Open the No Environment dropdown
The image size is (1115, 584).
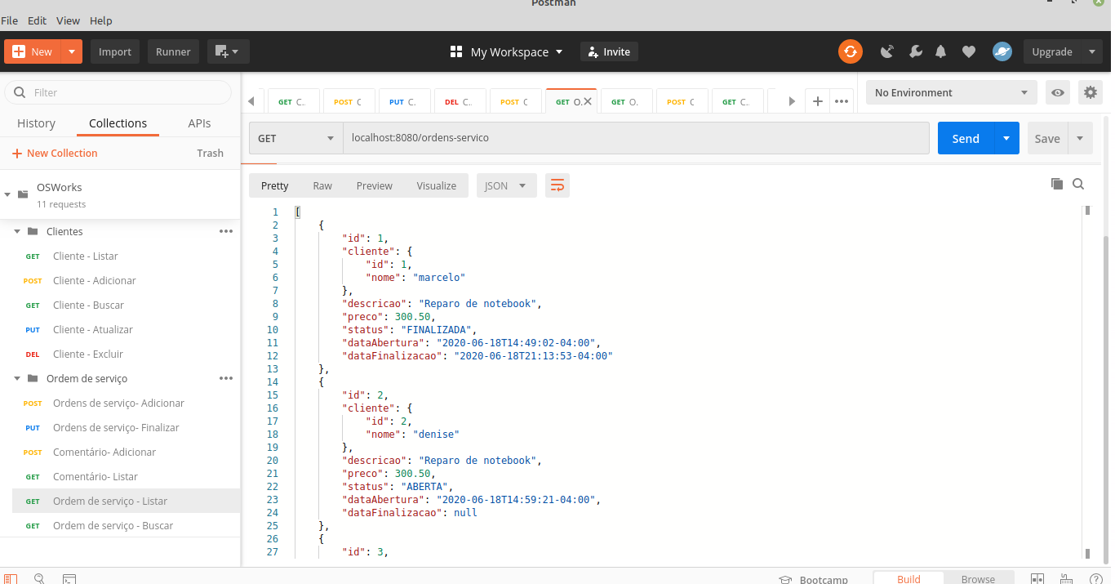[x=952, y=92]
